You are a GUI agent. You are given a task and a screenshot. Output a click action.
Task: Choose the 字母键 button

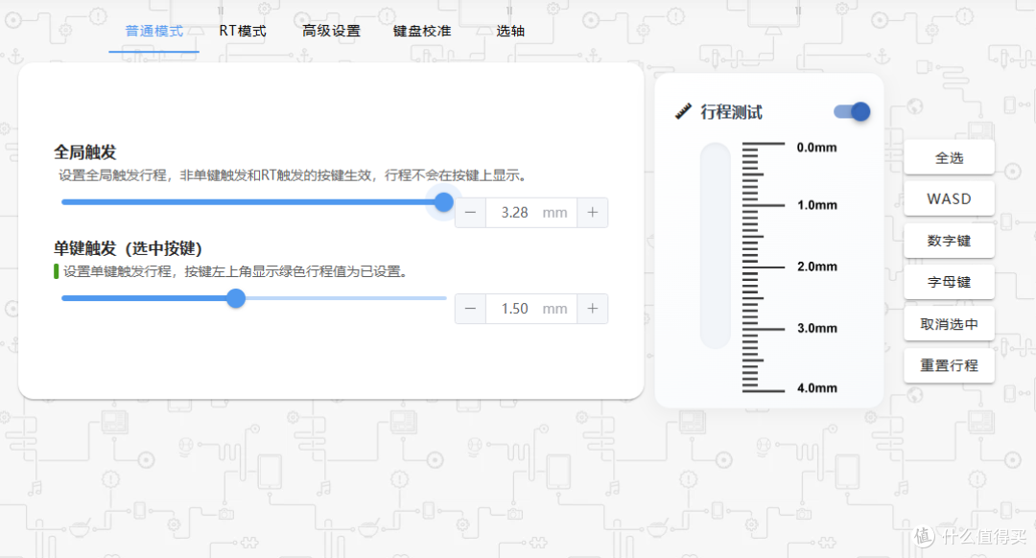949,282
